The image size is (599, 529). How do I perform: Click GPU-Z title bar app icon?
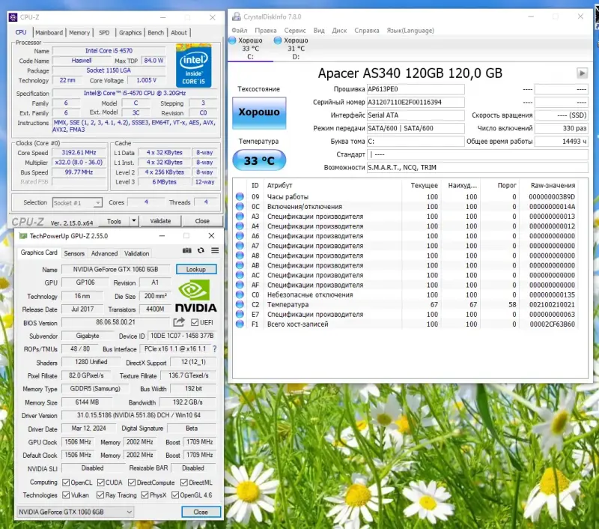[23, 236]
